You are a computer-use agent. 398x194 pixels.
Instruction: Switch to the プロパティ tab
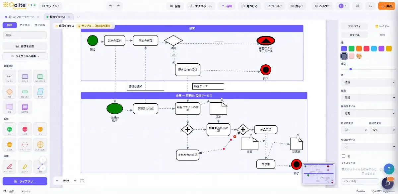tap(355, 26)
